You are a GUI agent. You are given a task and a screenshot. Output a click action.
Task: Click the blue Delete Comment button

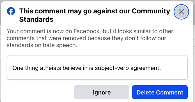(160, 92)
